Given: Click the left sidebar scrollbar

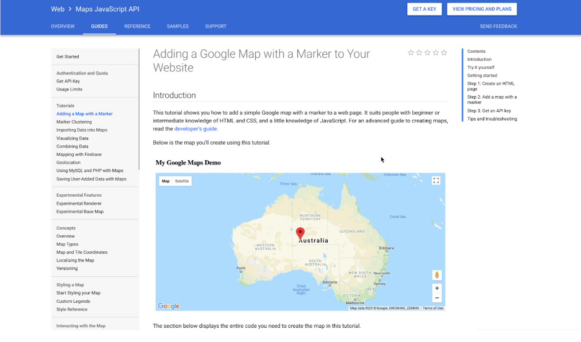Looking at the screenshot, I should [139, 109].
